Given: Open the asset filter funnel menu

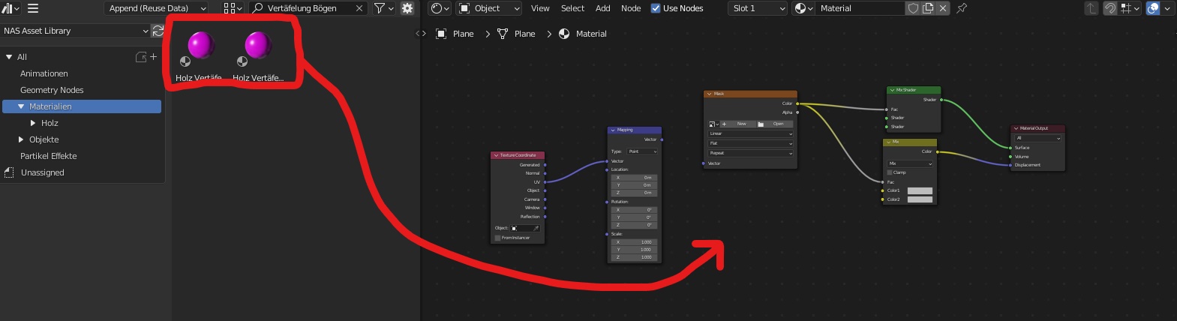Looking at the screenshot, I should (x=383, y=8).
